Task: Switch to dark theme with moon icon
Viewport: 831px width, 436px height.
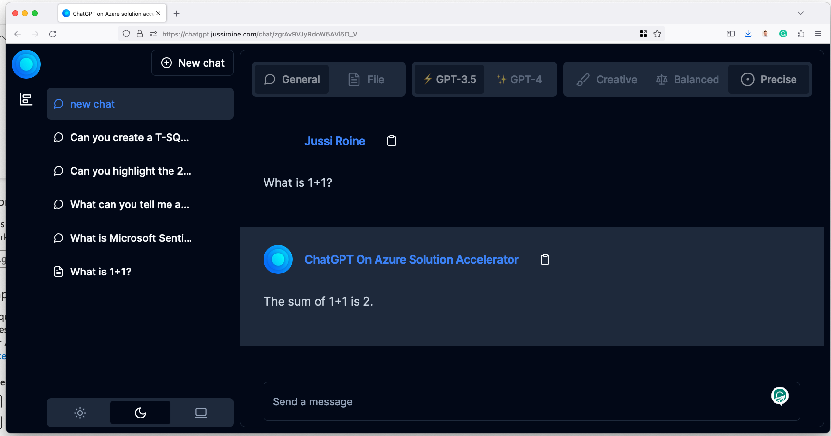Action: (x=140, y=413)
